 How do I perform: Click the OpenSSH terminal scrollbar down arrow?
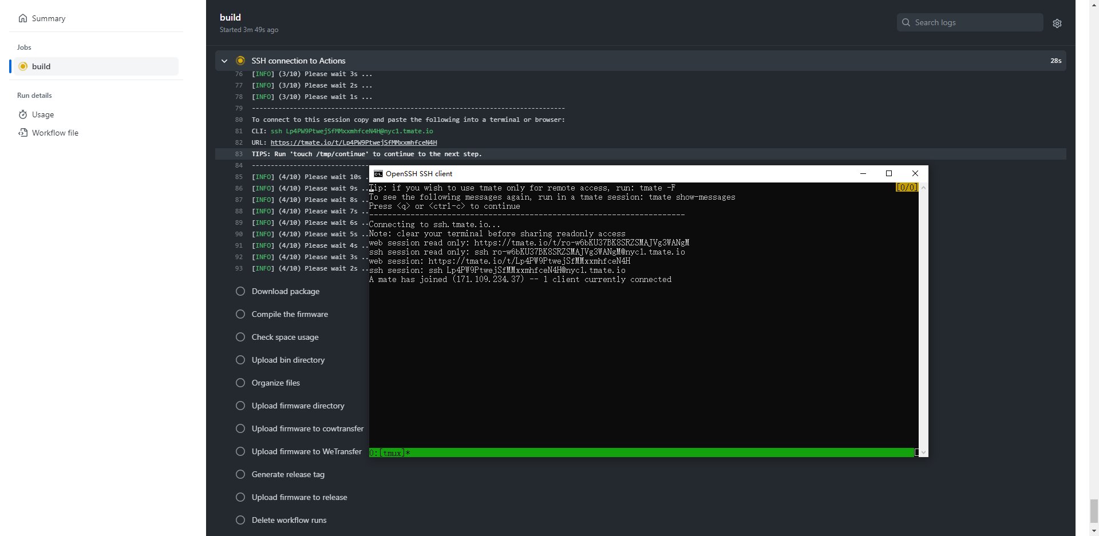pyautogui.click(x=923, y=452)
